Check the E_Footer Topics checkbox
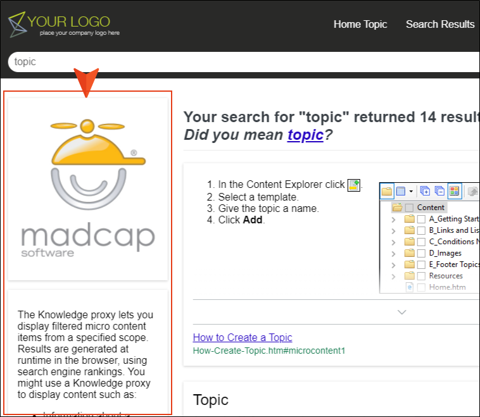Viewport: 480px width, 417px height. [x=421, y=265]
